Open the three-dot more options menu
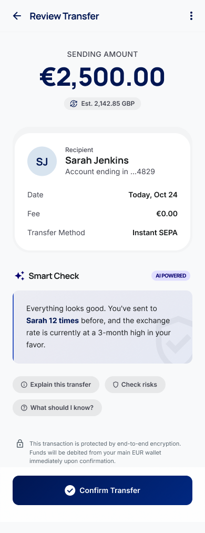The height and width of the screenshot is (533, 205). pyautogui.click(x=191, y=16)
